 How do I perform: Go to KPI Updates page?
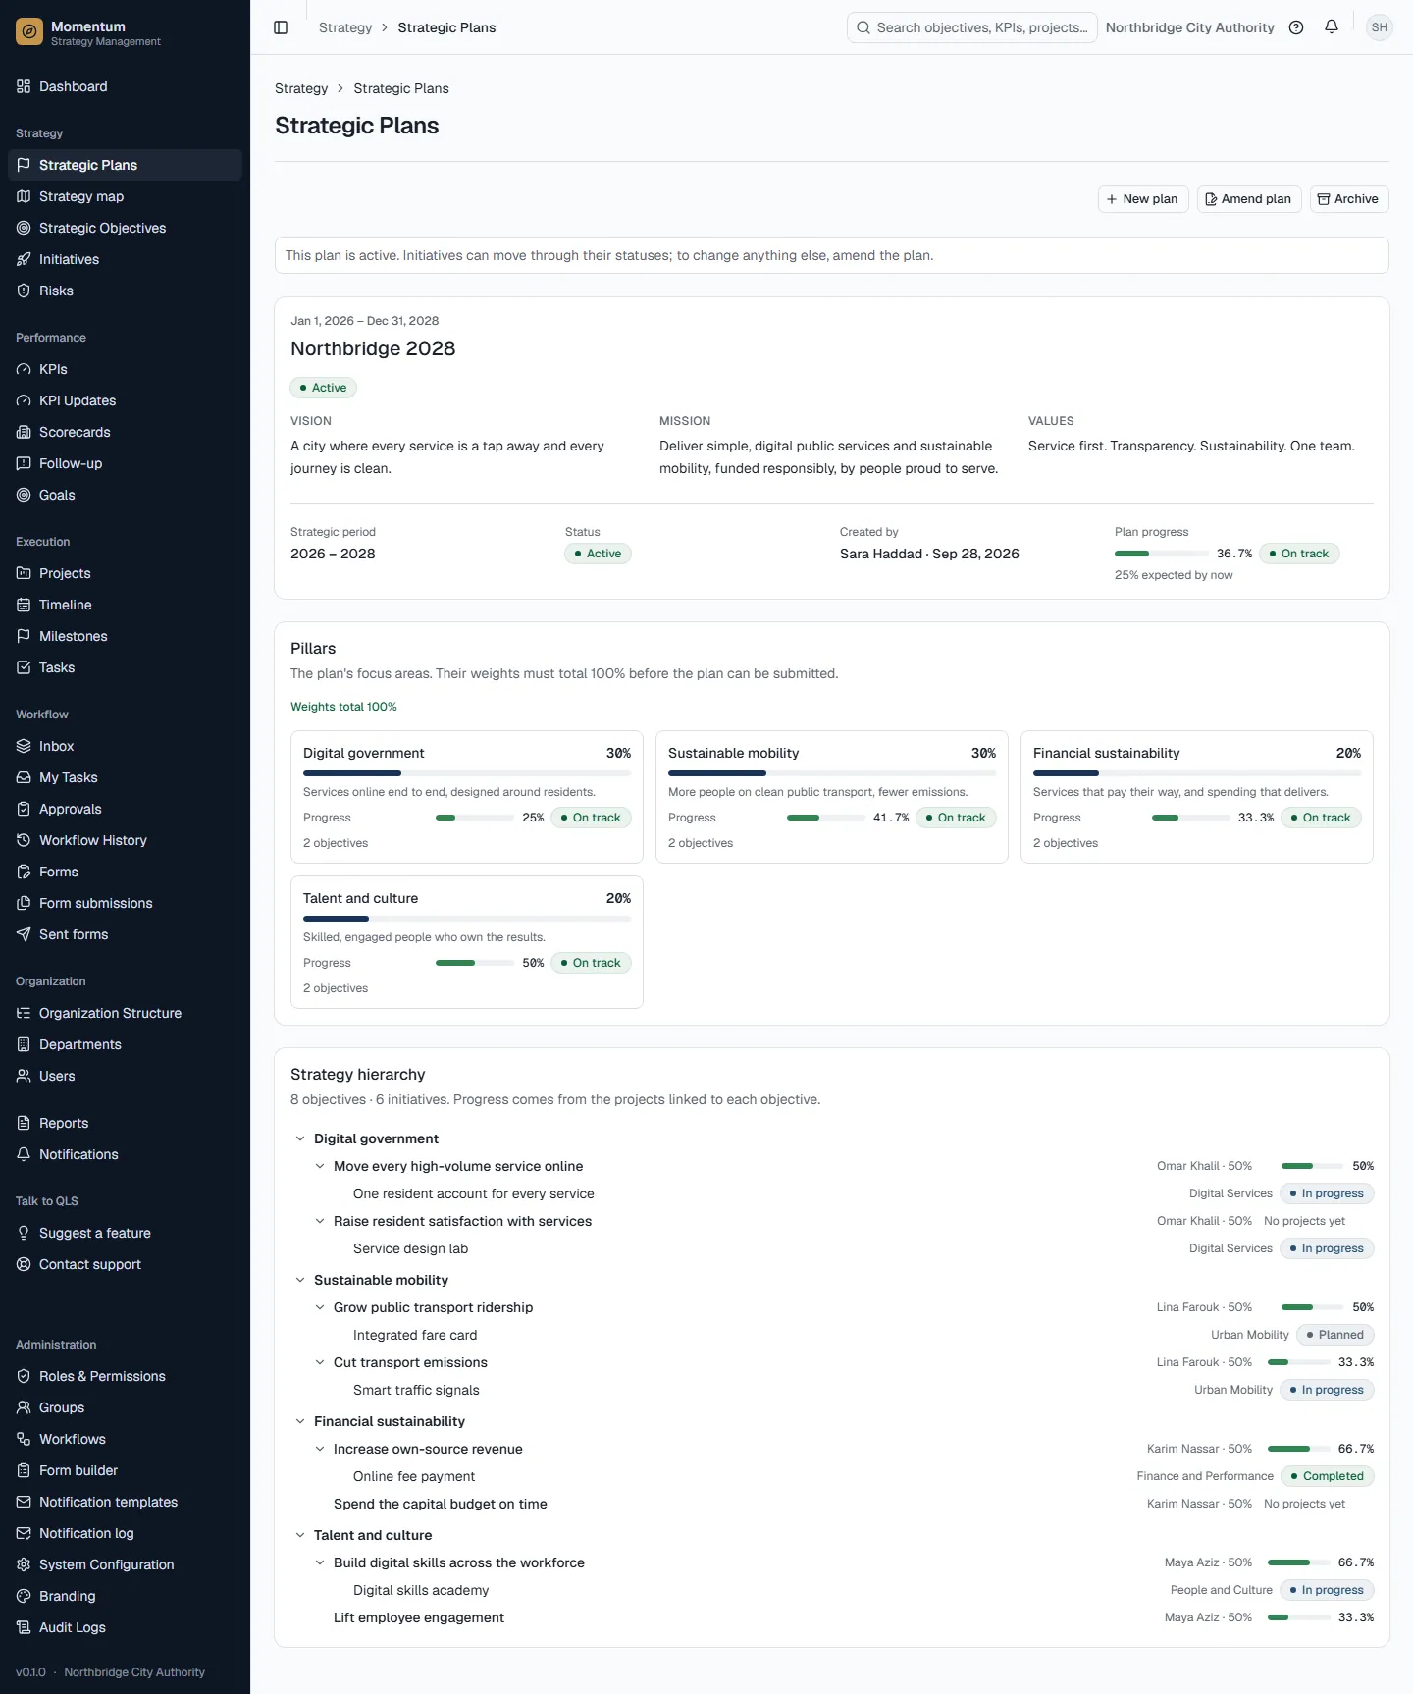[125, 400]
